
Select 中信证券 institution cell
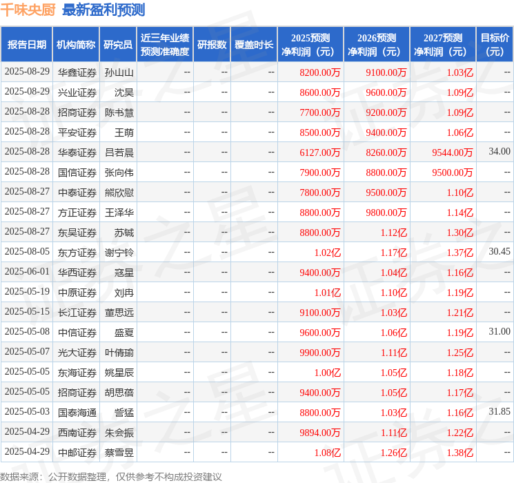pos(77,333)
